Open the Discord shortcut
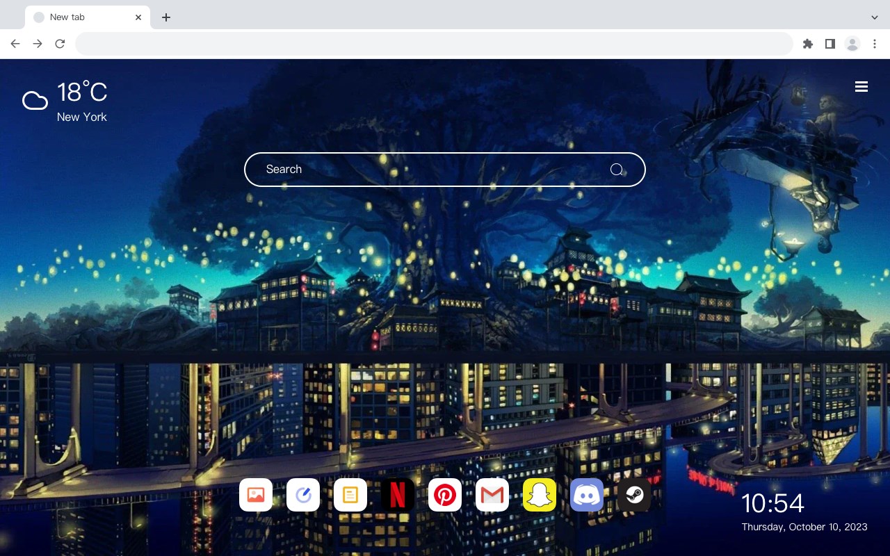Image resolution: width=890 pixels, height=556 pixels. tap(587, 495)
